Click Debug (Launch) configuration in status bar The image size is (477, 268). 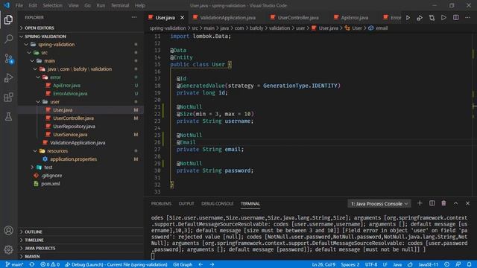pyautogui.click(x=116, y=264)
